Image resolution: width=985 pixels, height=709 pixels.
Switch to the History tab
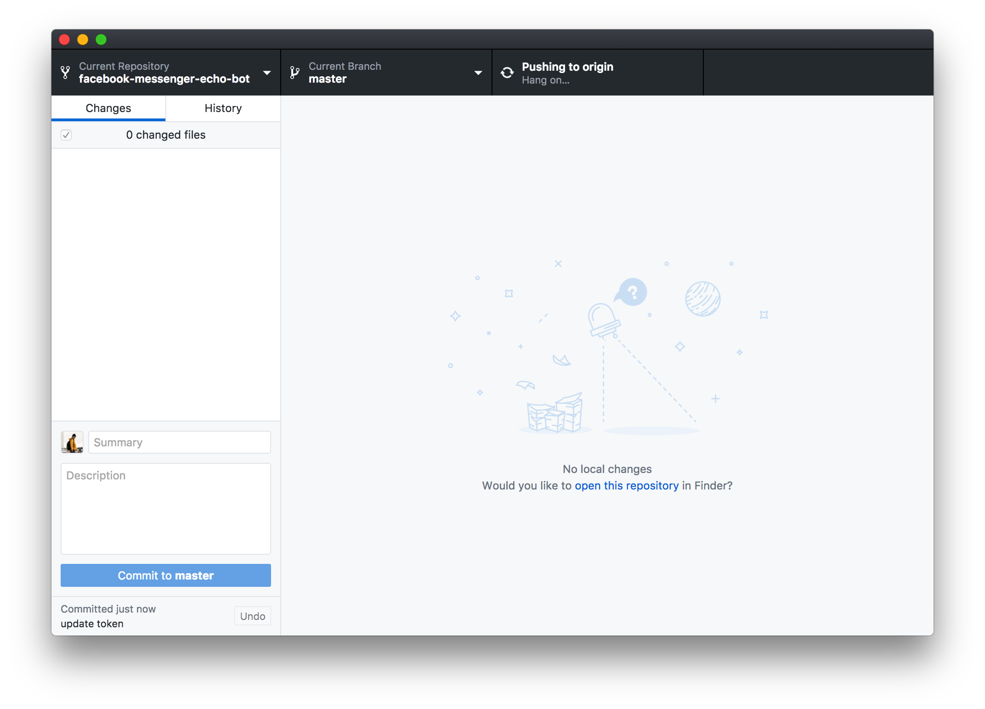click(223, 108)
